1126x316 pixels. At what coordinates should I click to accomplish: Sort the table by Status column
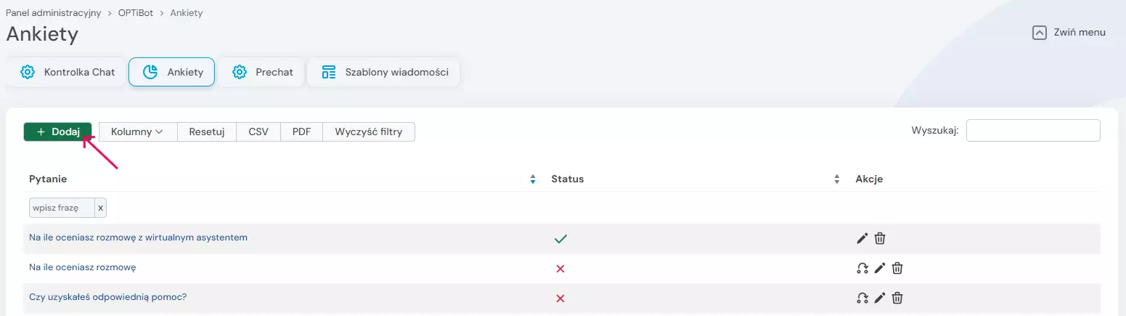[837, 179]
